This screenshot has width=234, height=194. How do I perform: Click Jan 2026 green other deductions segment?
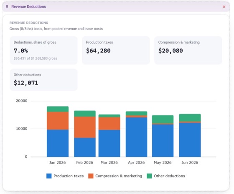tap(58, 109)
